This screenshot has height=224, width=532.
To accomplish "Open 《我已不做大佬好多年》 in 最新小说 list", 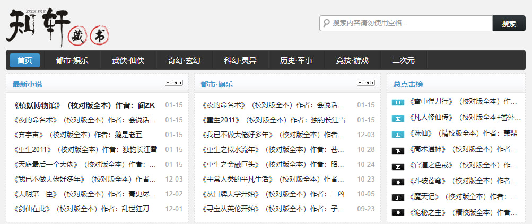I will (84, 180).
